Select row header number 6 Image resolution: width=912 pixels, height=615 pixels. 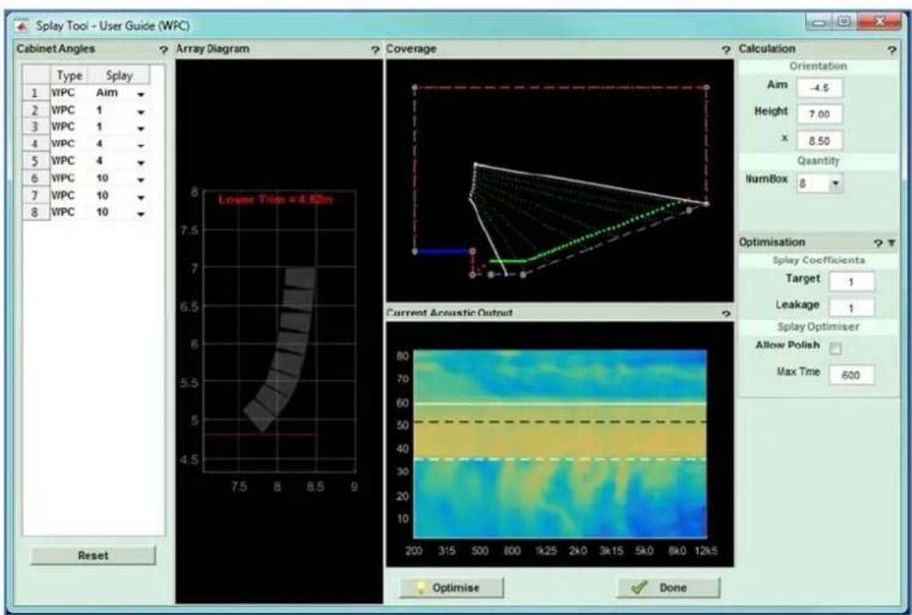click(36, 179)
